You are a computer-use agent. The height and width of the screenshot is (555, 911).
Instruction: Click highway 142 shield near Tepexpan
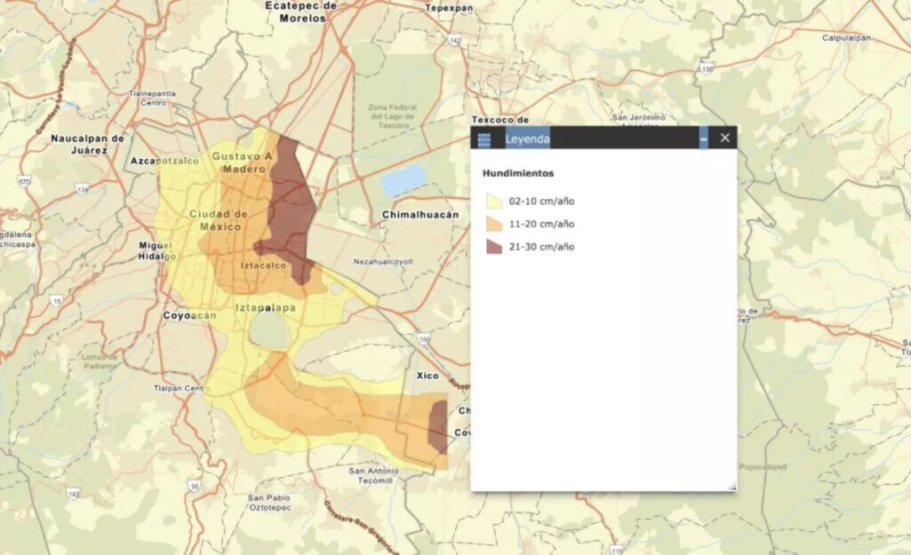455,41
